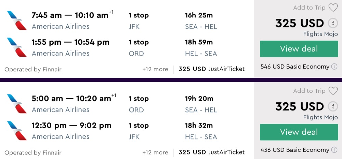The width and height of the screenshot is (342, 159).
Task: Select 546 USD Basic Economy fare option
Action: 295,67
